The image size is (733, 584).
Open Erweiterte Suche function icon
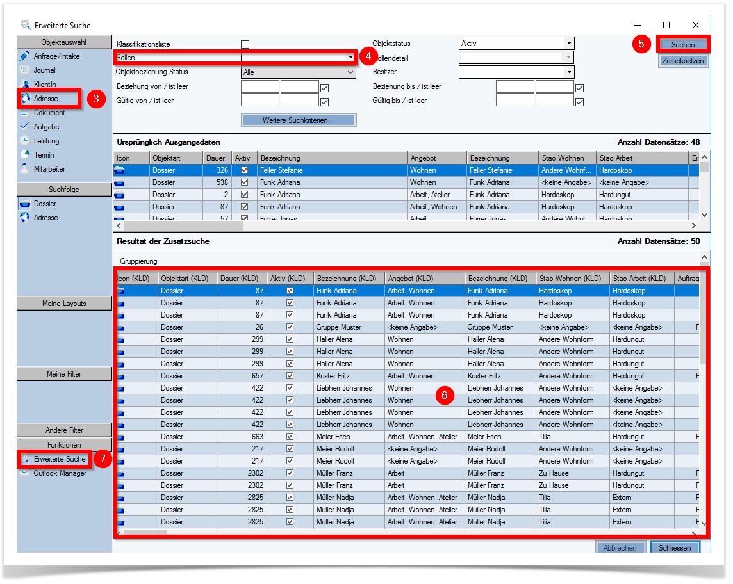point(25,459)
